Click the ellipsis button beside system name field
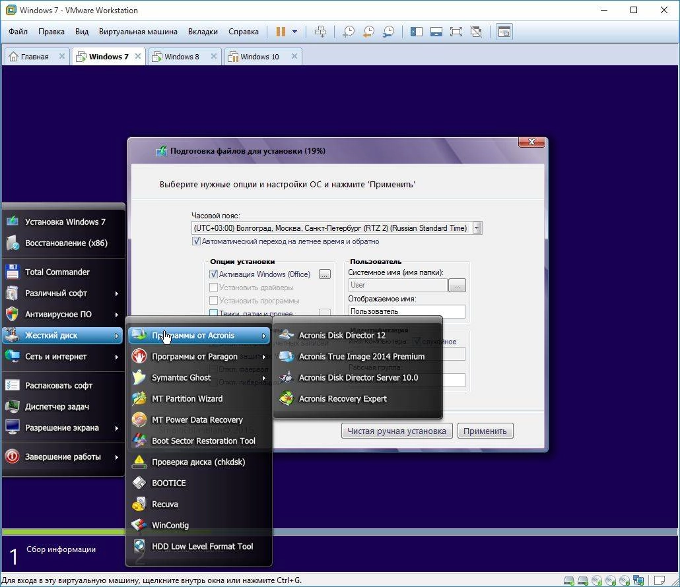680x587 pixels. point(457,285)
